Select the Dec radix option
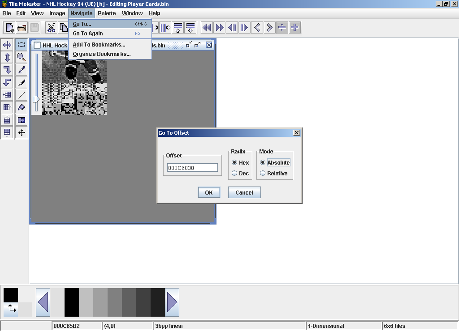Viewport: 459px width, 331px height. [x=234, y=174]
